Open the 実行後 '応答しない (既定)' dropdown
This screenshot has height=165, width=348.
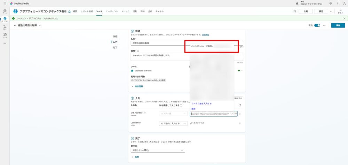158,150
